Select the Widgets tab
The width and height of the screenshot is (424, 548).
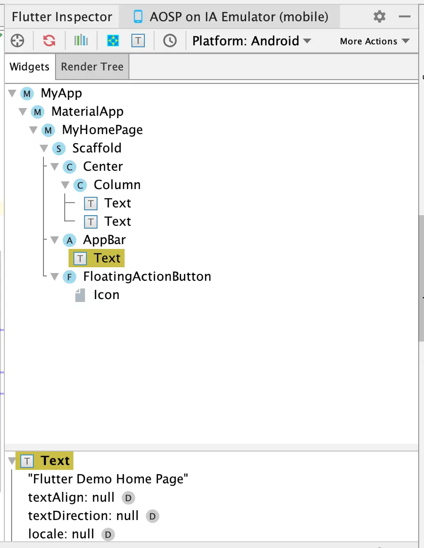pos(29,67)
